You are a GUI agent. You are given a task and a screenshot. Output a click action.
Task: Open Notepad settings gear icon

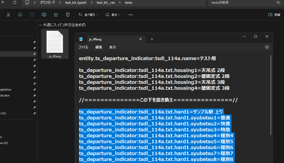tap(267, 47)
